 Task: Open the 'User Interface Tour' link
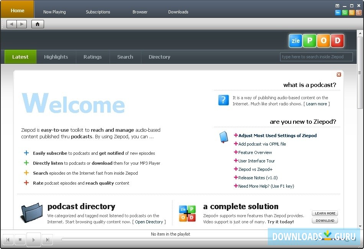(x=256, y=161)
